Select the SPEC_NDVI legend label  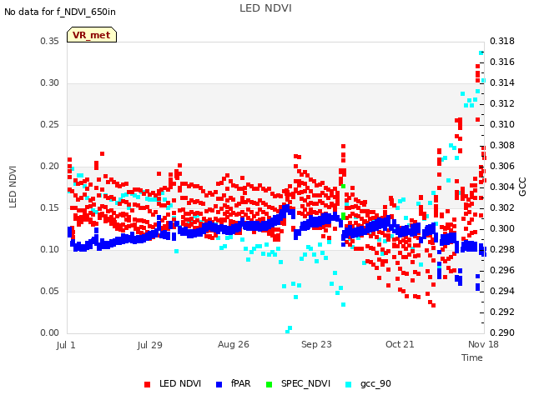(305, 383)
